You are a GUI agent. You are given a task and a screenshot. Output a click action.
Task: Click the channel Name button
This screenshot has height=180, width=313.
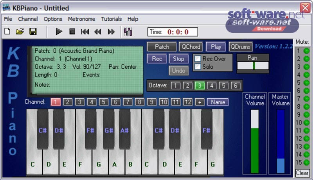click(218, 102)
